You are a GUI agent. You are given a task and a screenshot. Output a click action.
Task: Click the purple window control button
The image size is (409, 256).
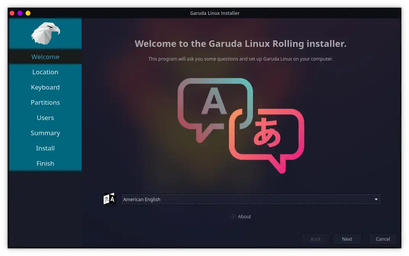[20, 13]
